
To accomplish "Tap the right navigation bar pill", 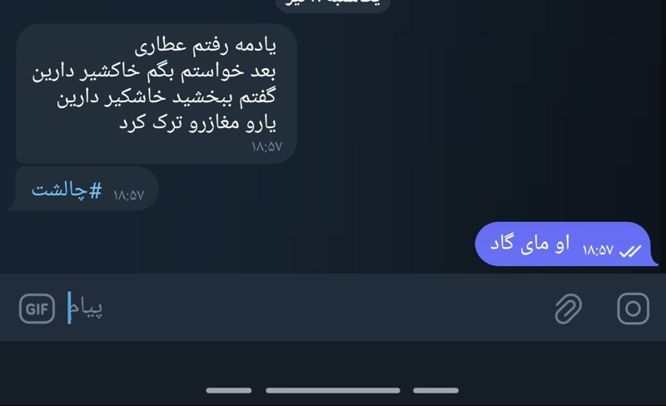I will click(435, 390).
